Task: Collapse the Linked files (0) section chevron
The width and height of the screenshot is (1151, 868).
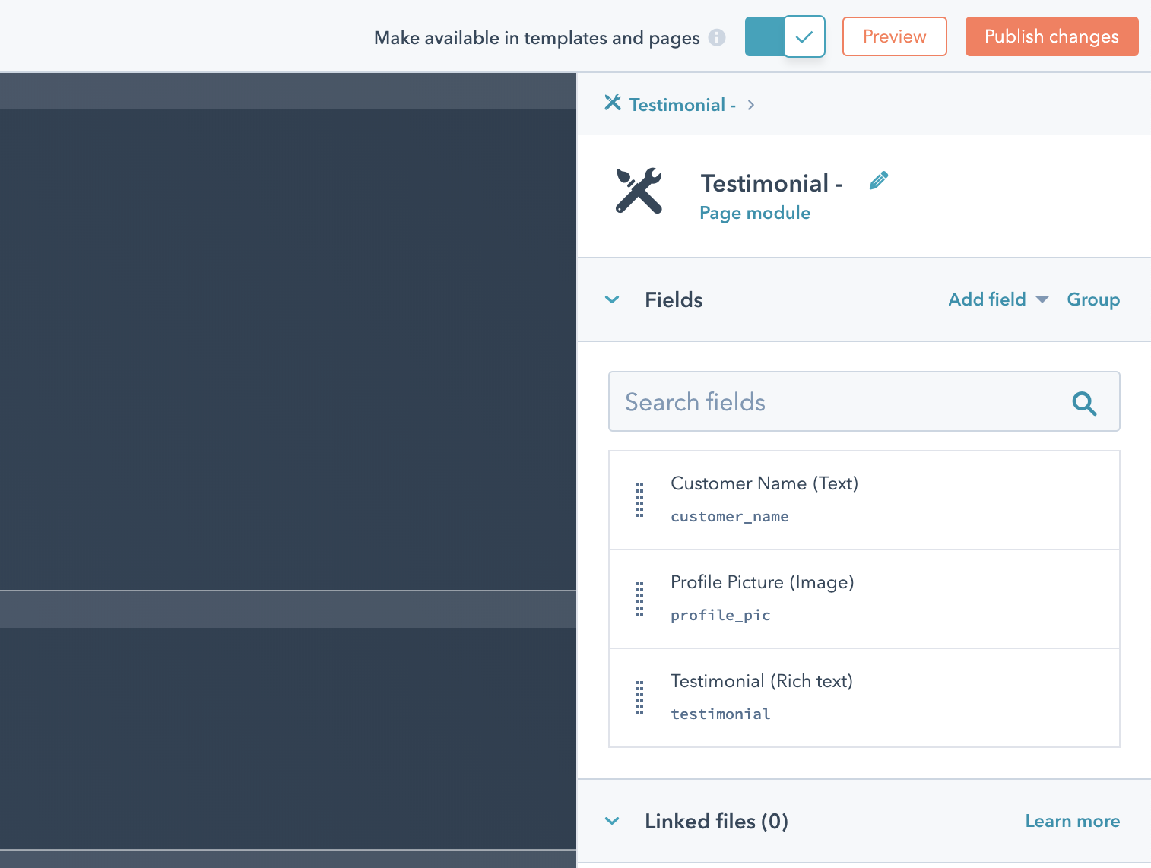Action: point(612,821)
